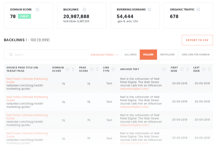Image resolution: width=216 pixels, height=151 pixels.
Task: Click the help icon beside Organic Traffic card
Action: pyautogui.click(x=198, y=9)
